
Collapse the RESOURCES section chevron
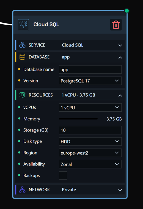point(120,95)
